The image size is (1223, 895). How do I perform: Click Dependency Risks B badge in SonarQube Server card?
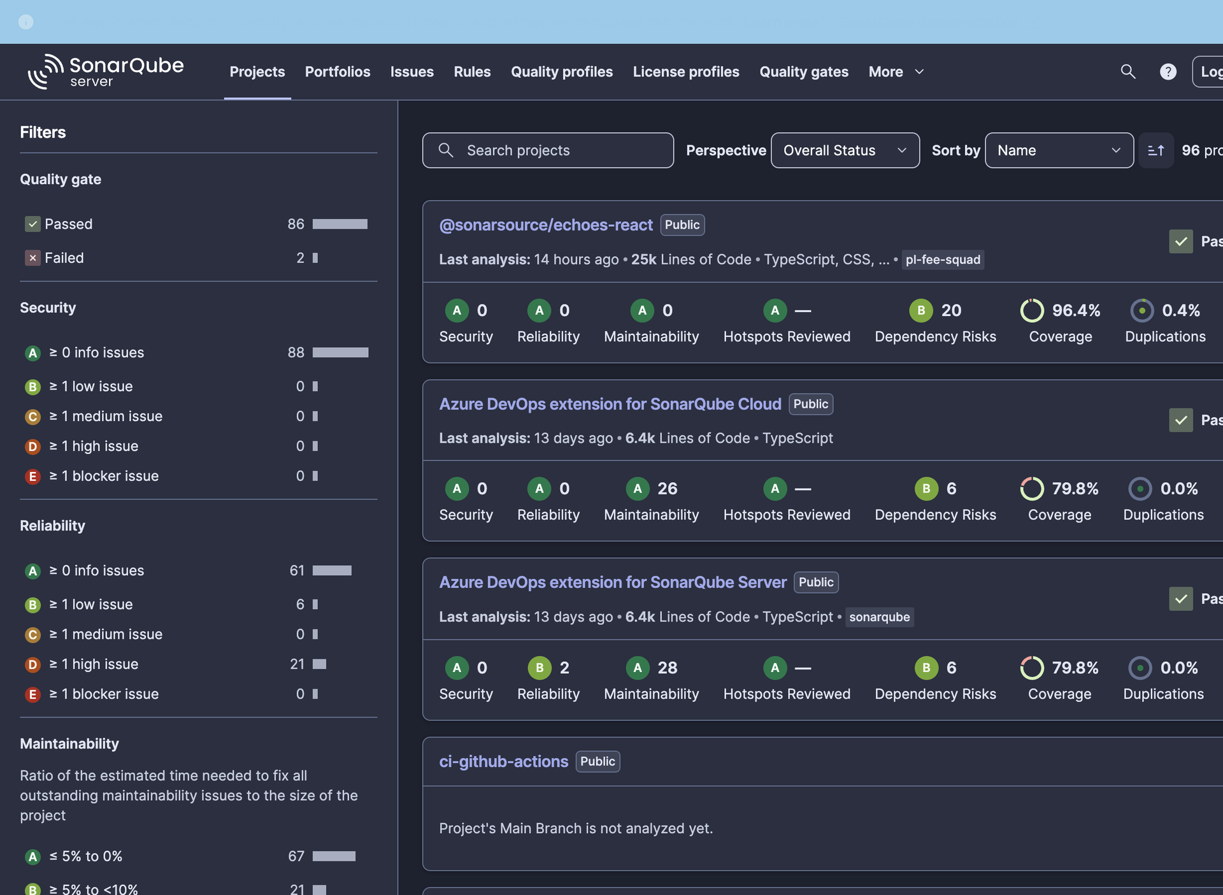[926, 668]
